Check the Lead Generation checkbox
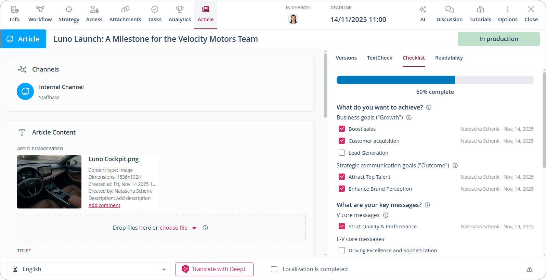 342,153
